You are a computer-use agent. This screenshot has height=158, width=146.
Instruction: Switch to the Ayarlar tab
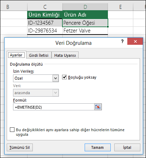16,55
